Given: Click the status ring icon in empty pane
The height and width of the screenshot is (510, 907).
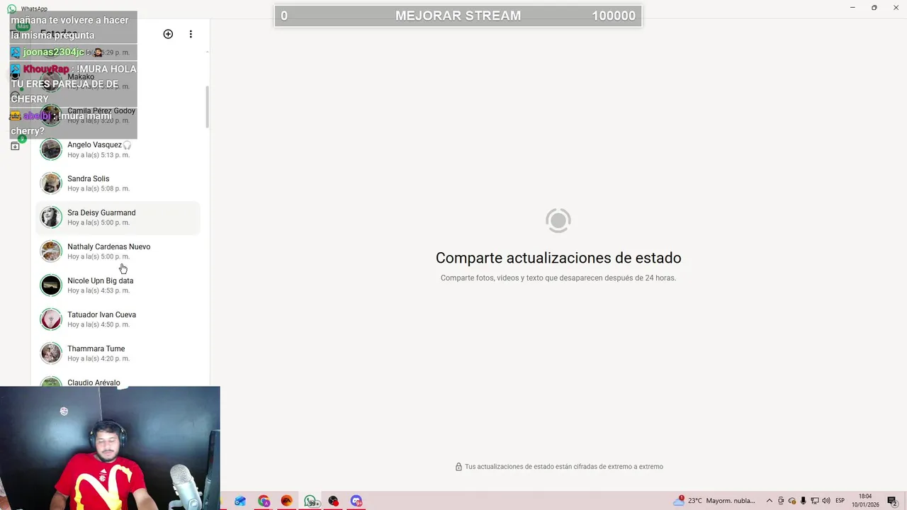Looking at the screenshot, I should click(x=558, y=220).
